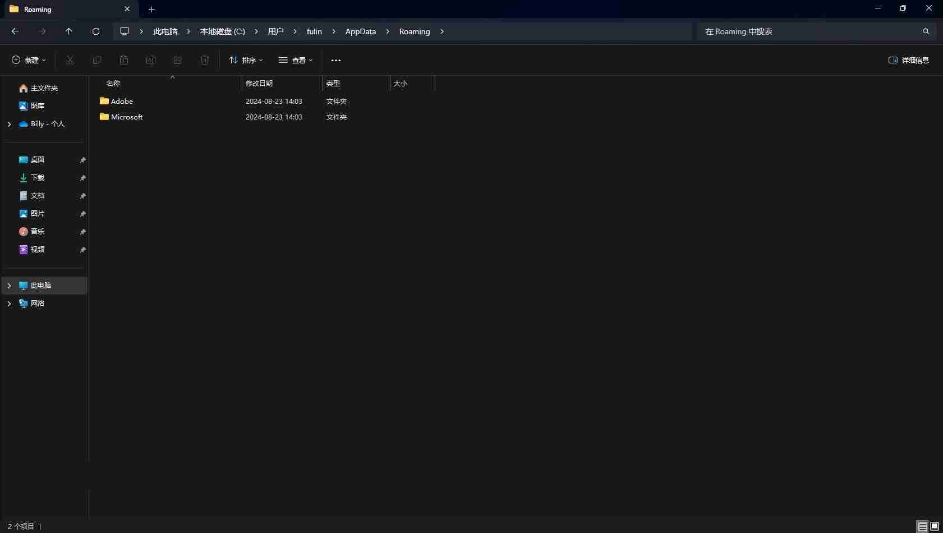The height and width of the screenshot is (533, 943).
Task: Navigate to AppData breadcrumb
Action: (x=361, y=31)
